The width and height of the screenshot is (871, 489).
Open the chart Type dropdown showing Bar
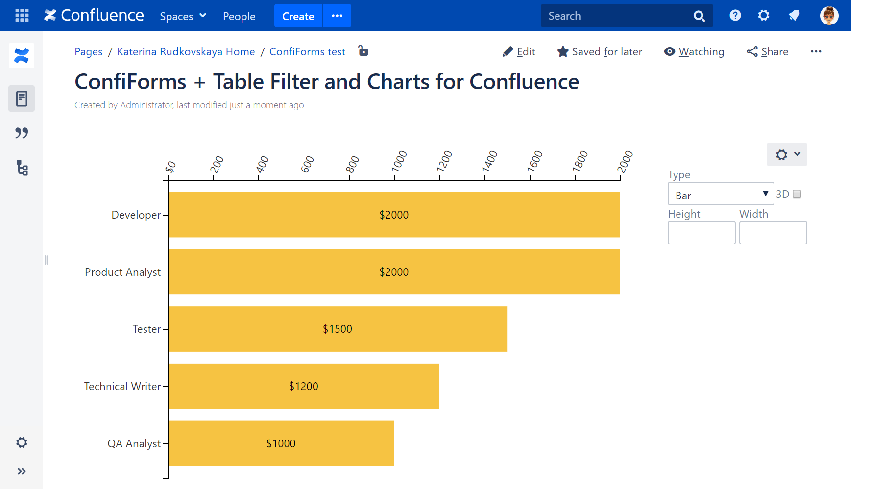pyautogui.click(x=720, y=194)
